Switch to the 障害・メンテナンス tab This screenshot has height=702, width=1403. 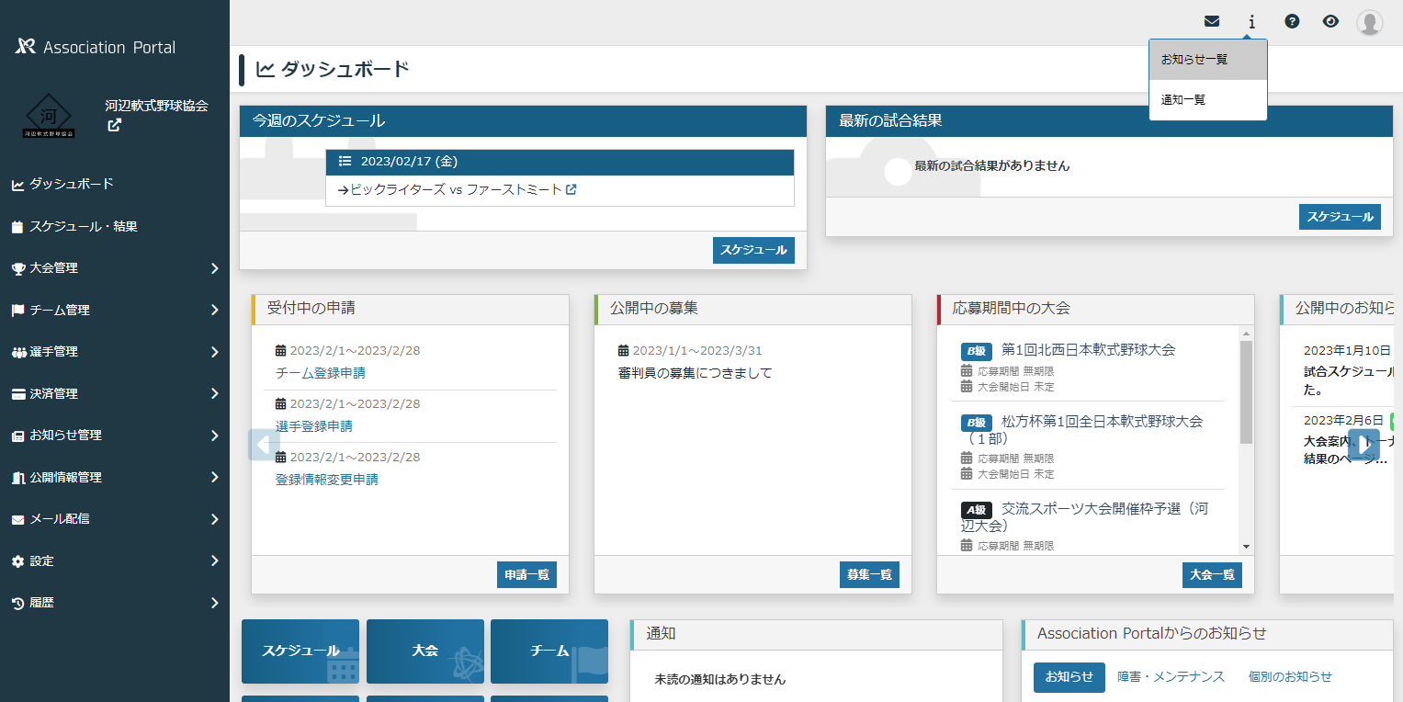tap(1172, 676)
